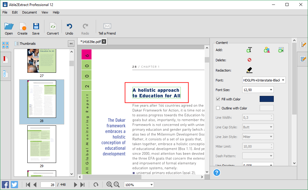308x190 pixels.
Task: Toggle the Fill with Color checkbox
Action: pos(218,99)
